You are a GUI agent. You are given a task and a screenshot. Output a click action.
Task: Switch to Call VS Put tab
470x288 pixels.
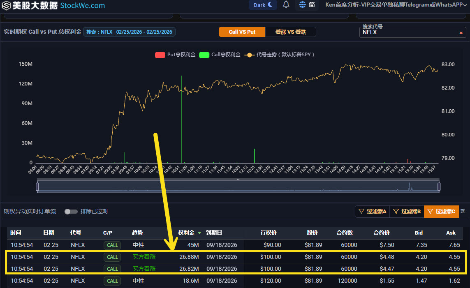point(242,32)
